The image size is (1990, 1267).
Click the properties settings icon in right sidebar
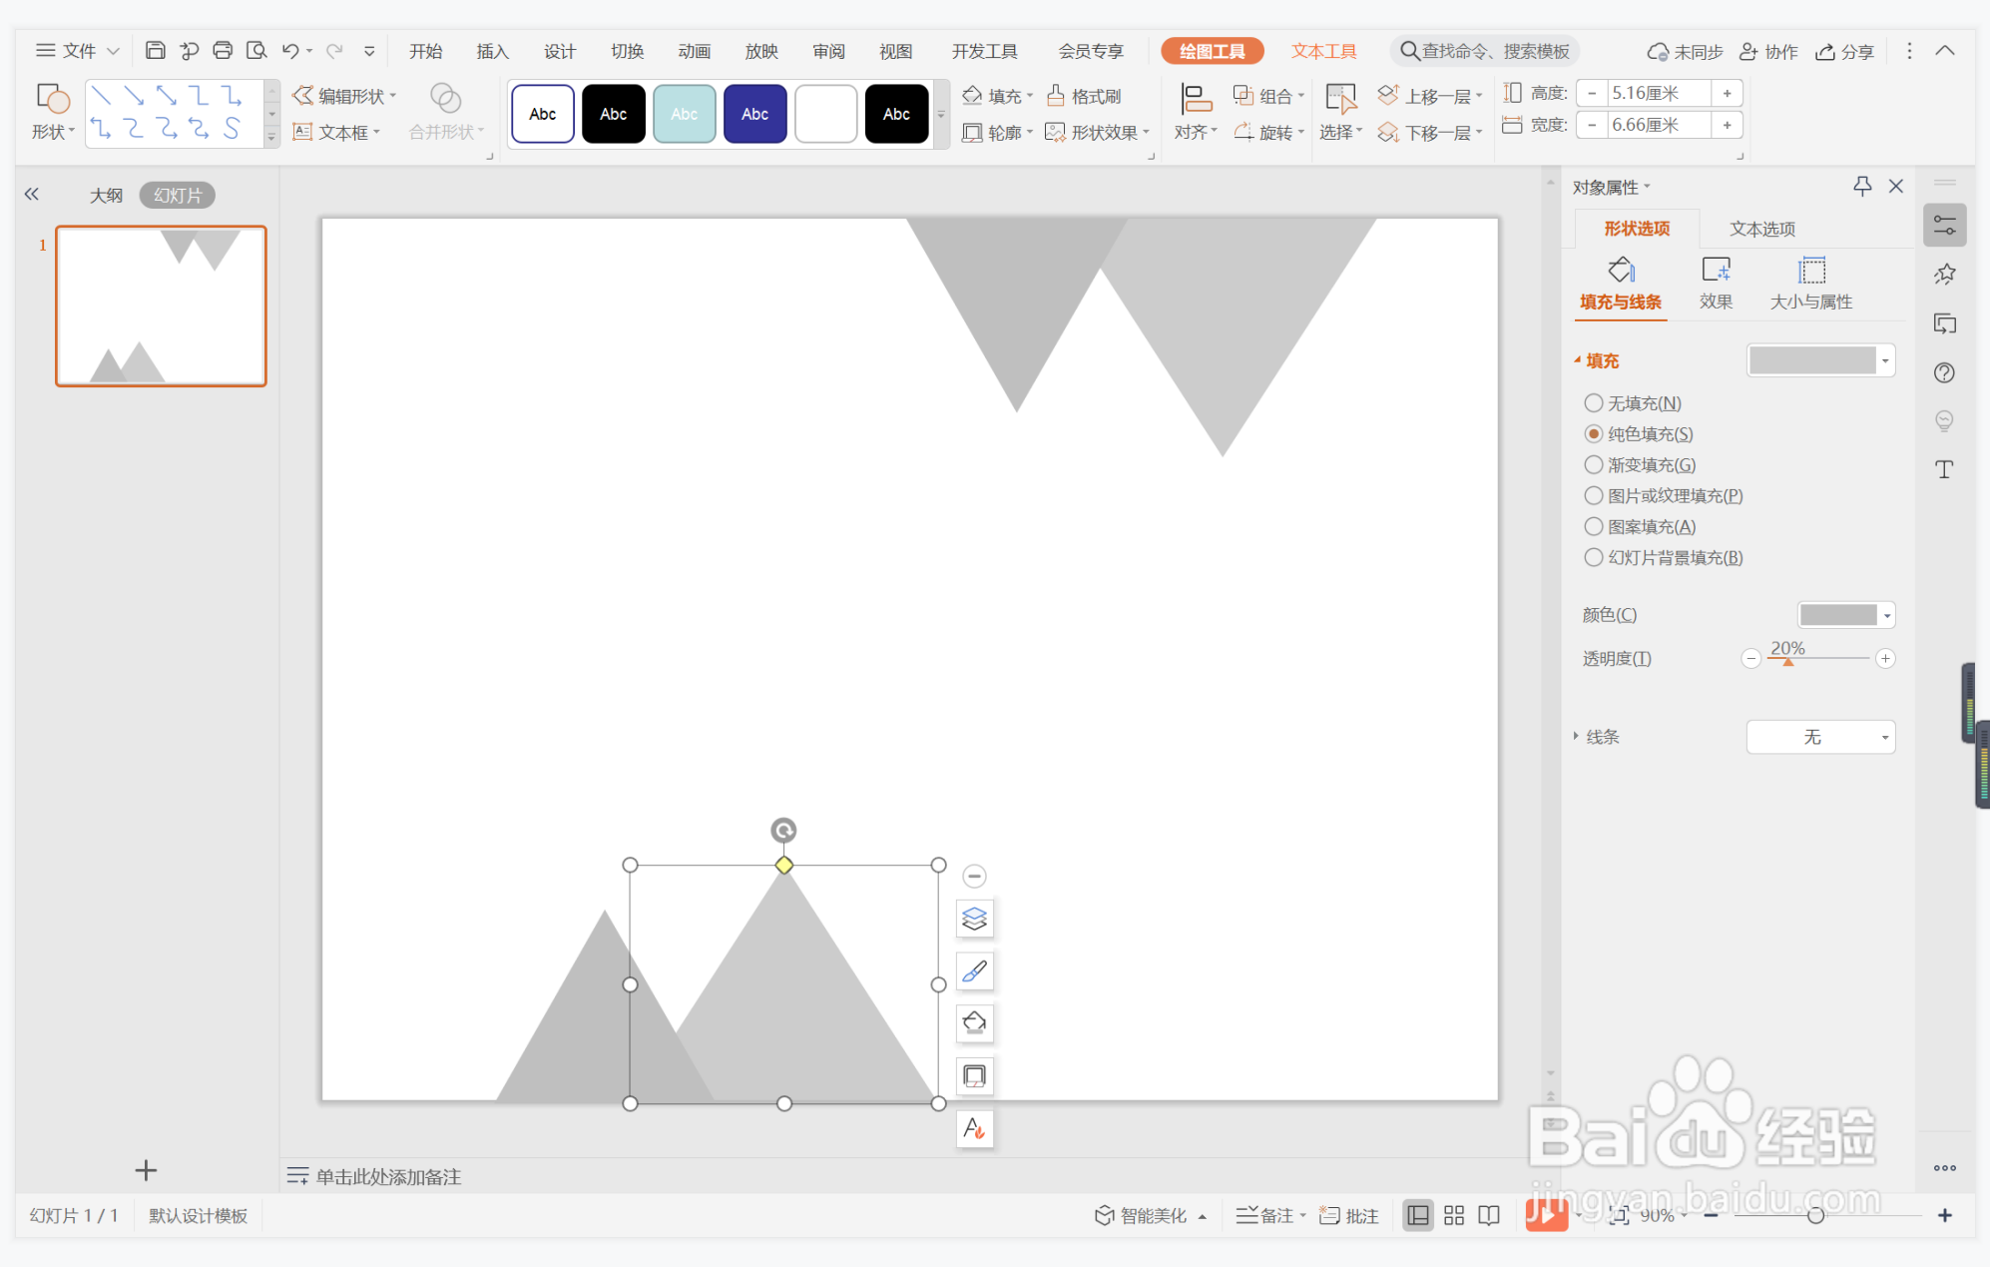coord(1945,226)
